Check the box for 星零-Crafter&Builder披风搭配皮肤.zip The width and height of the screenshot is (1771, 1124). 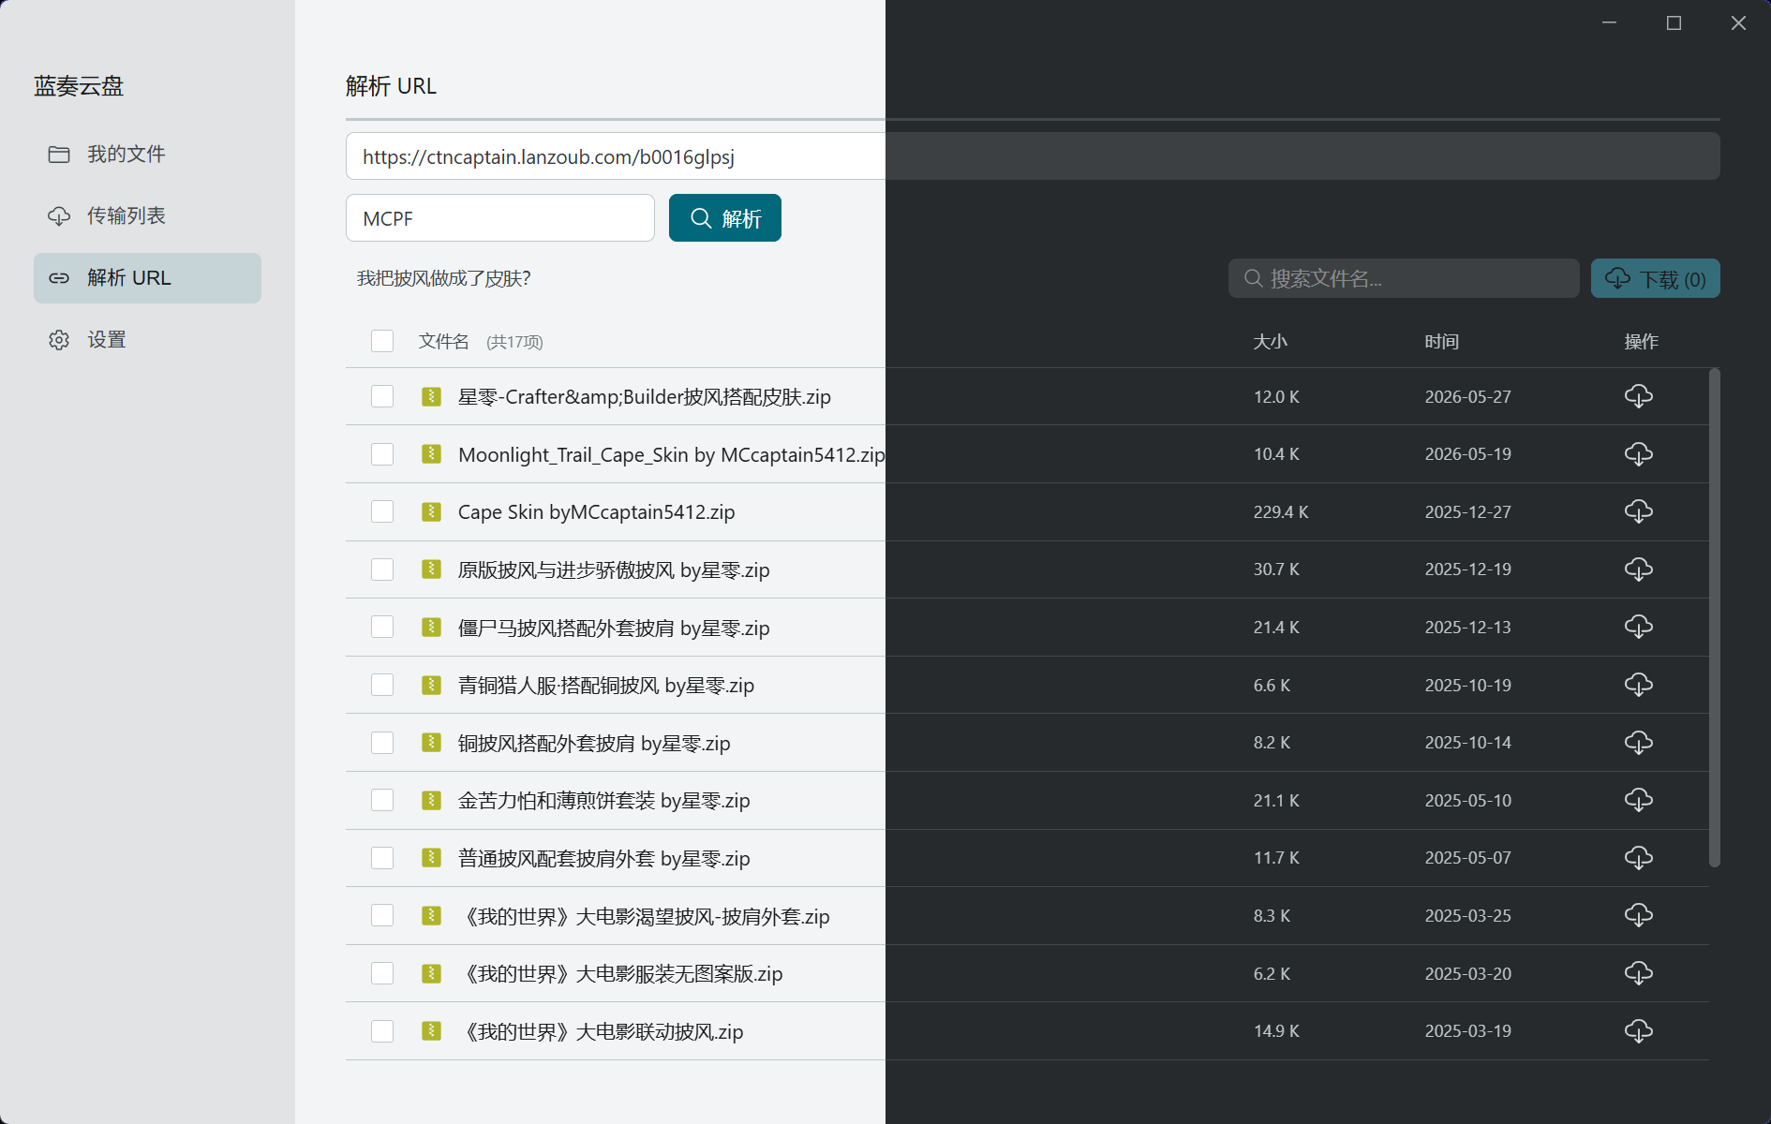pos(382,396)
